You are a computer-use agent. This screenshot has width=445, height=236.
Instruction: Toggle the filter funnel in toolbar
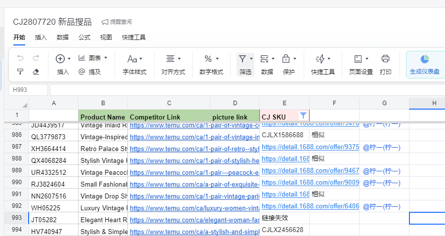tap(243, 59)
